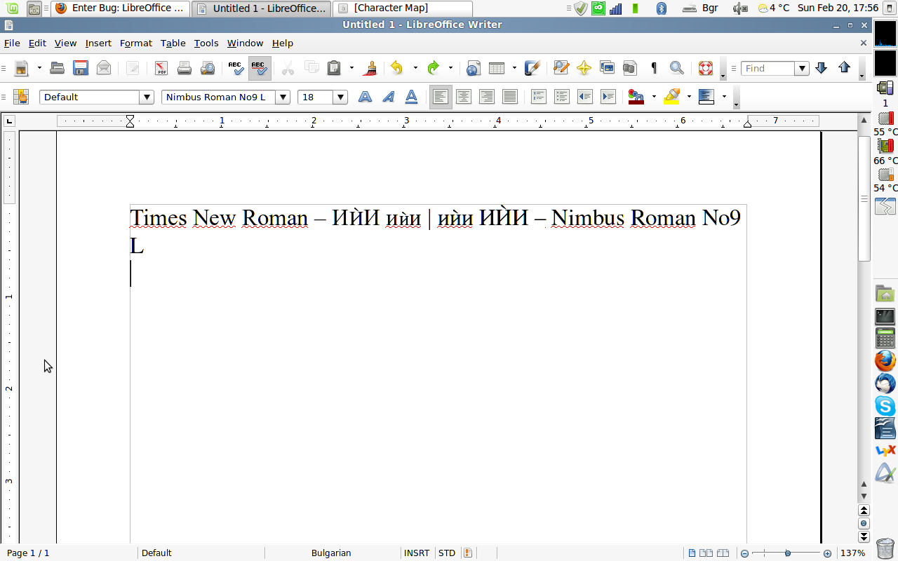Viewport: 898px width, 561px height.
Task: Click the Increase Indent icon
Action: [608, 97]
